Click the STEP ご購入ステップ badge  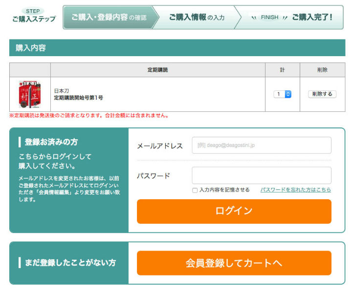34,16
